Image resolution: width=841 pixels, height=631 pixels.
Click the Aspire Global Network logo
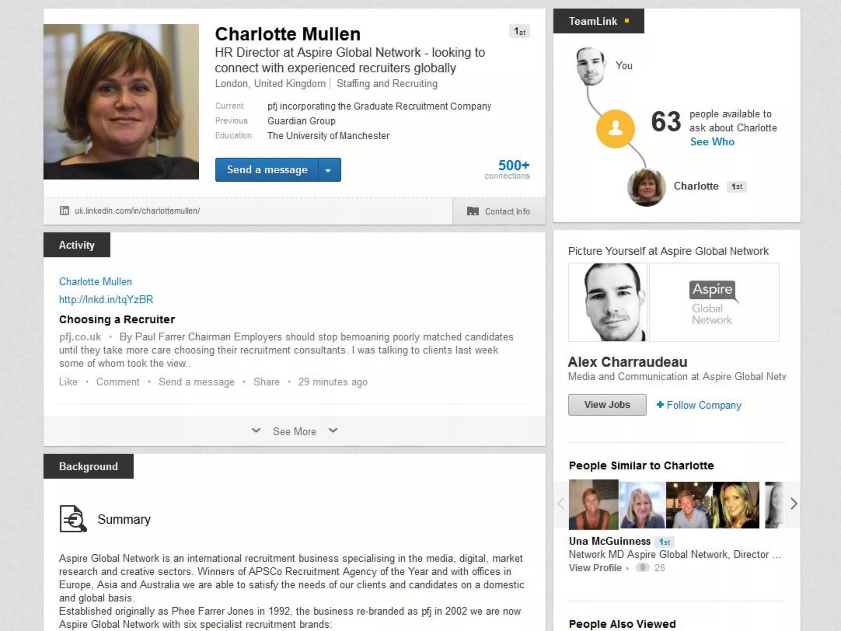click(x=714, y=302)
